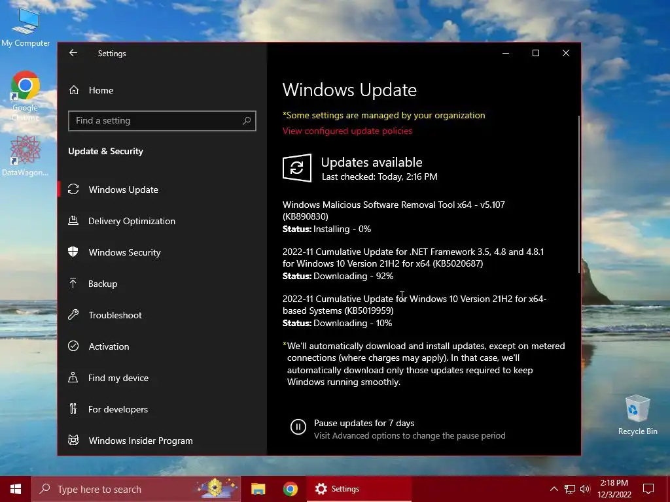Go to Home in Settings
Viewport: 670px width, 502px height.
pos(162,90)
